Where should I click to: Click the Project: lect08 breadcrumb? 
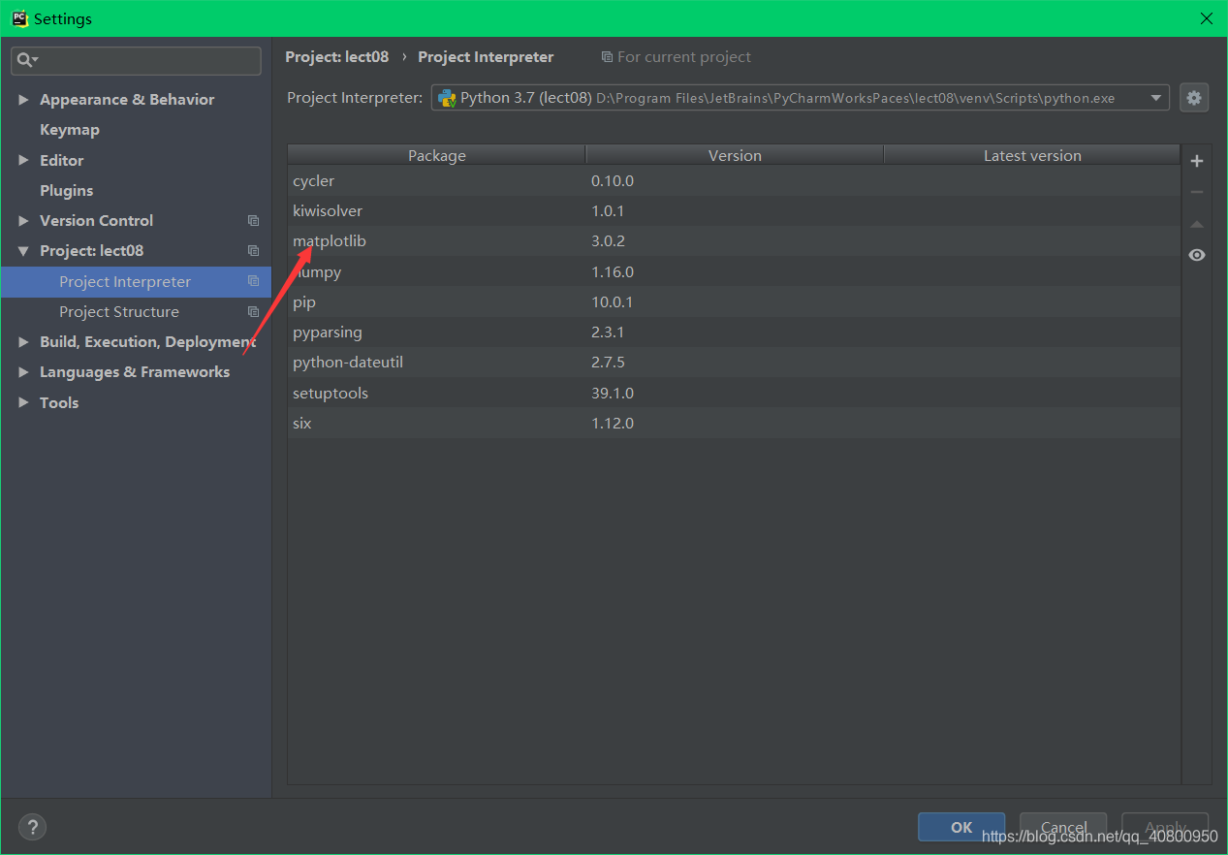point(336,56)
